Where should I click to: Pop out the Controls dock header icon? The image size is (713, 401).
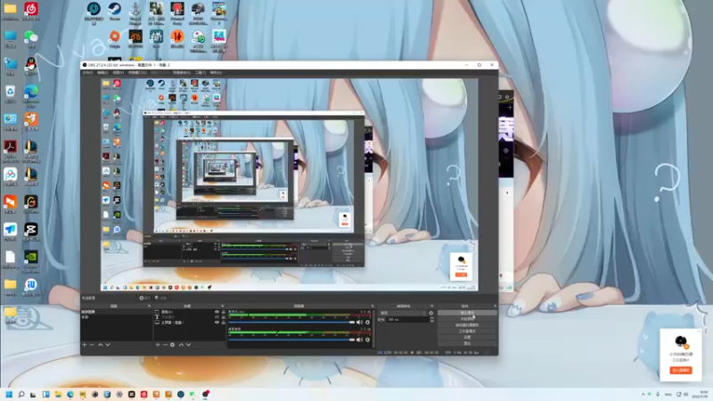[x=496, y=306]
